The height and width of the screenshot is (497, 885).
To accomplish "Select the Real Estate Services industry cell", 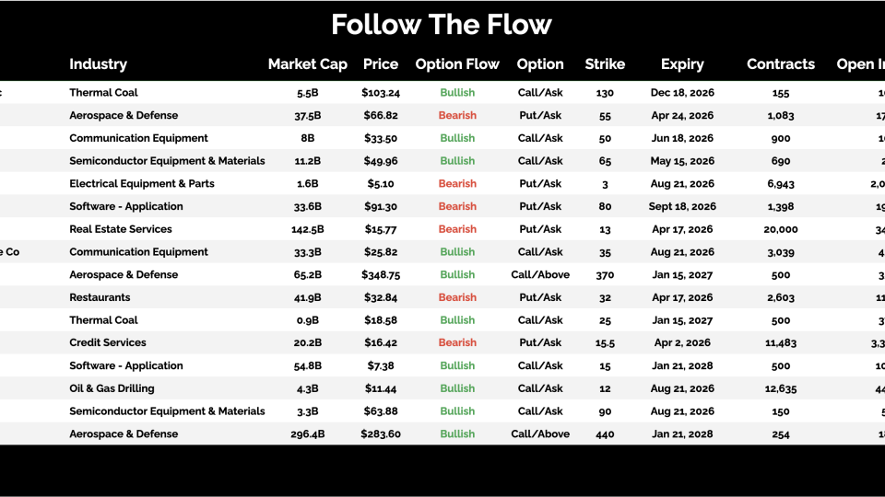I will point(121,229).
